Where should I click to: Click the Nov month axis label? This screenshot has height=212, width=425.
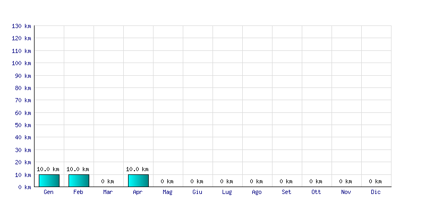(346, 192)
